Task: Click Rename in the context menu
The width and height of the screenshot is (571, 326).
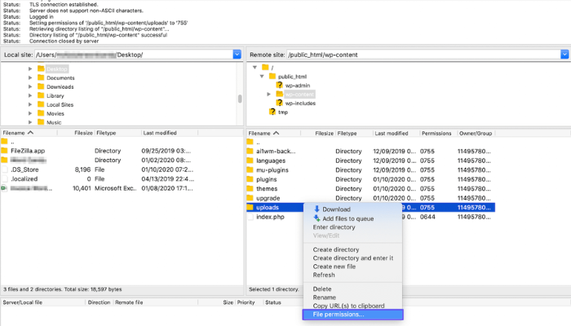Action: [326, 297]
